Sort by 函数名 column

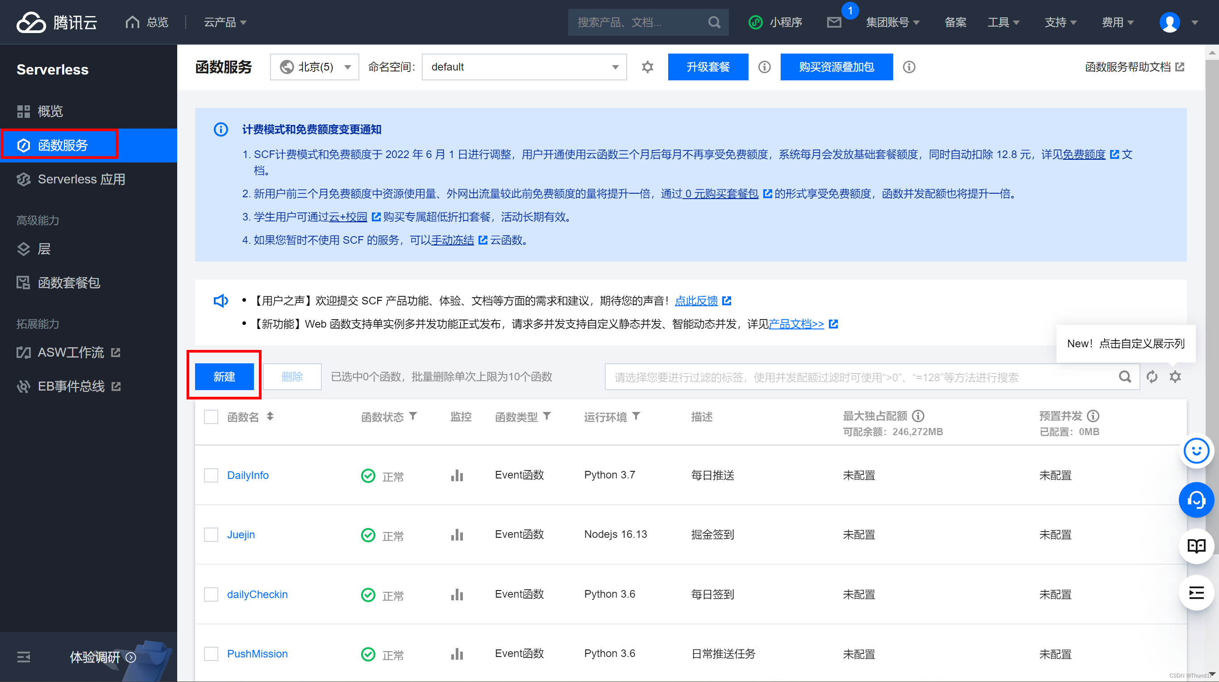pyautogui.click(x=270, y=416)
